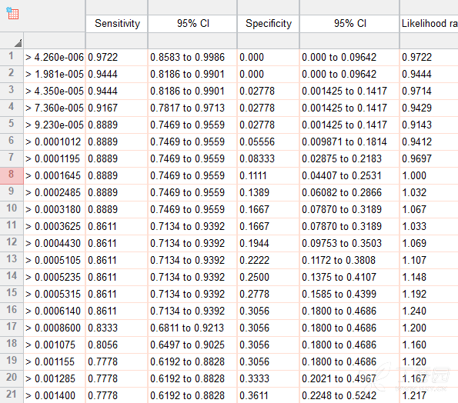Click cutoff cell '> 0.0005315'
Image resolution: width=458 pixels, height=403 pixels.
(55, 294)
